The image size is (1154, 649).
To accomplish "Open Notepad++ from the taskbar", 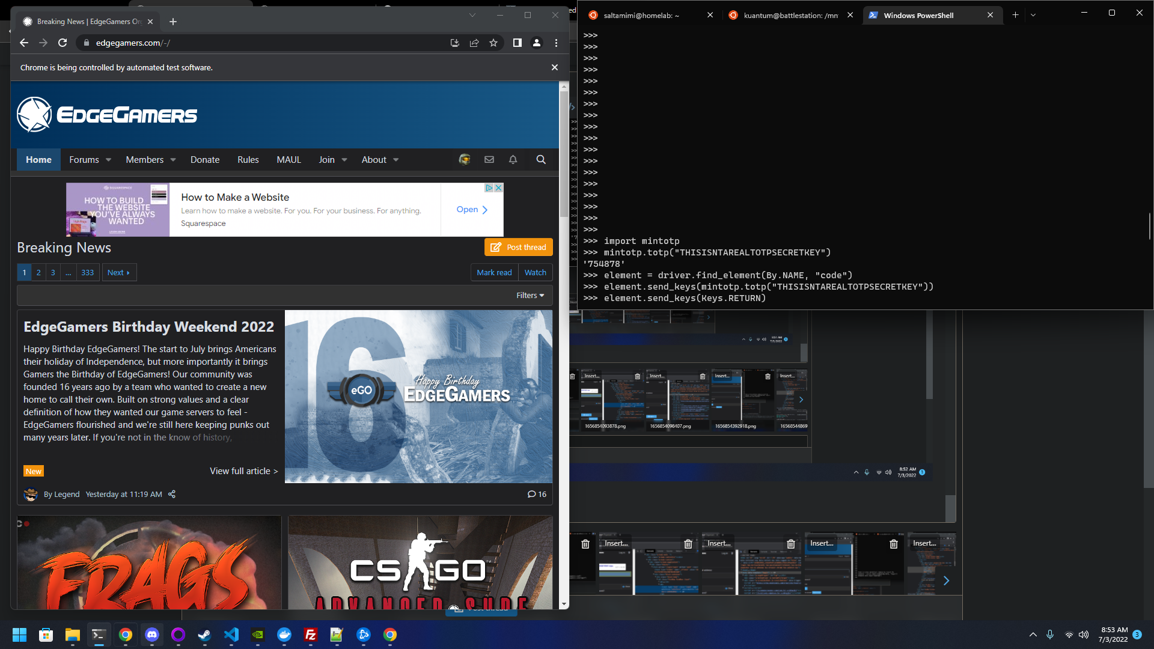I will point(337,635).
